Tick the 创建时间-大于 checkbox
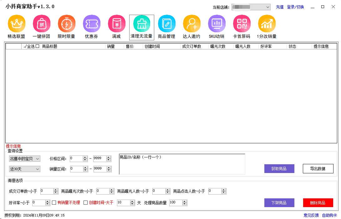 pos(86,203)
